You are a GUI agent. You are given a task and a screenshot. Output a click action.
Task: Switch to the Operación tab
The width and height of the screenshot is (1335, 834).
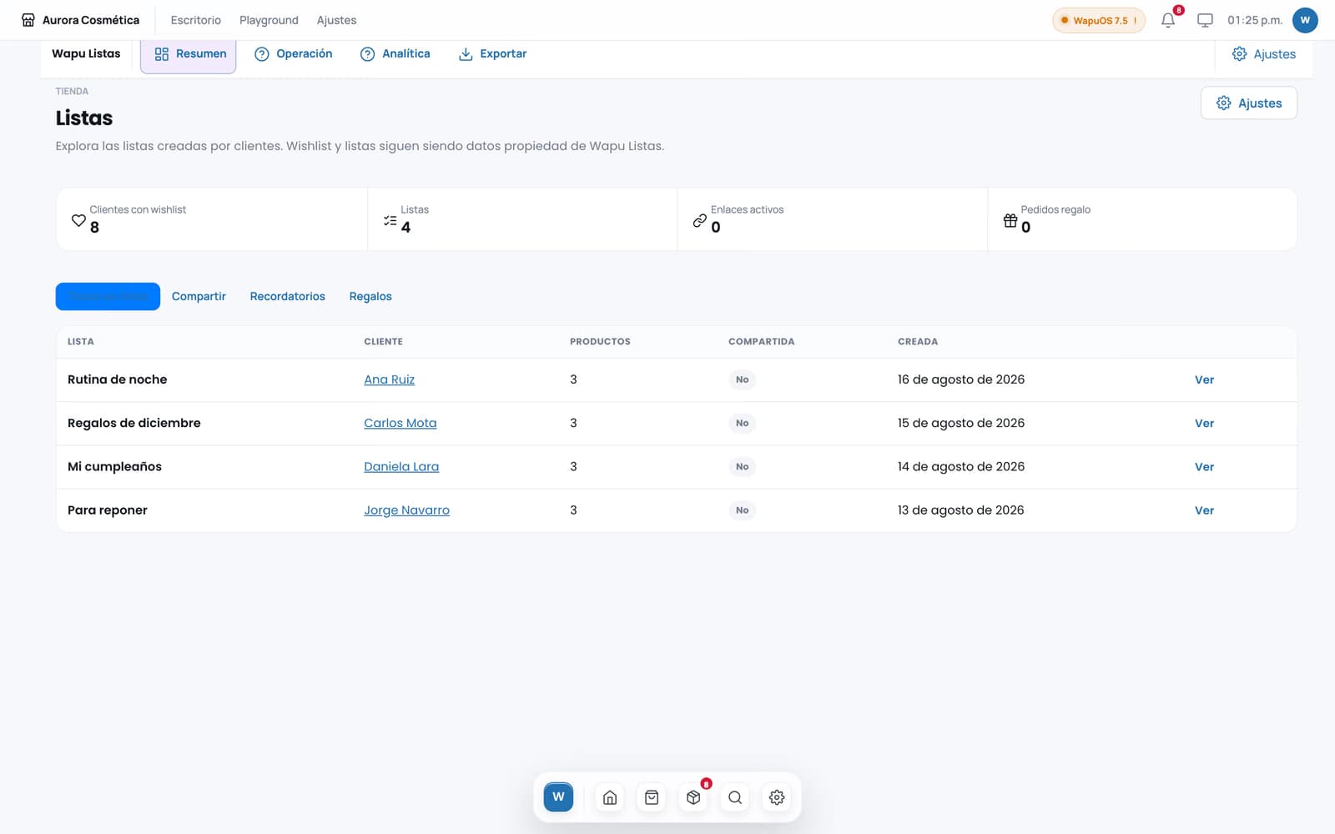pos(293,53)
